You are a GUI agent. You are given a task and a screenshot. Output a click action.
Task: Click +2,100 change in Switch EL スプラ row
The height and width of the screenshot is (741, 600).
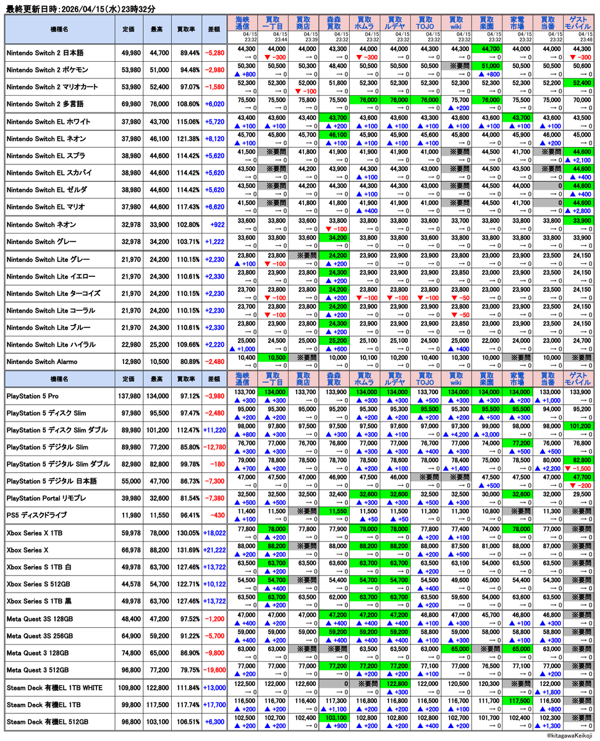point(578,160)
